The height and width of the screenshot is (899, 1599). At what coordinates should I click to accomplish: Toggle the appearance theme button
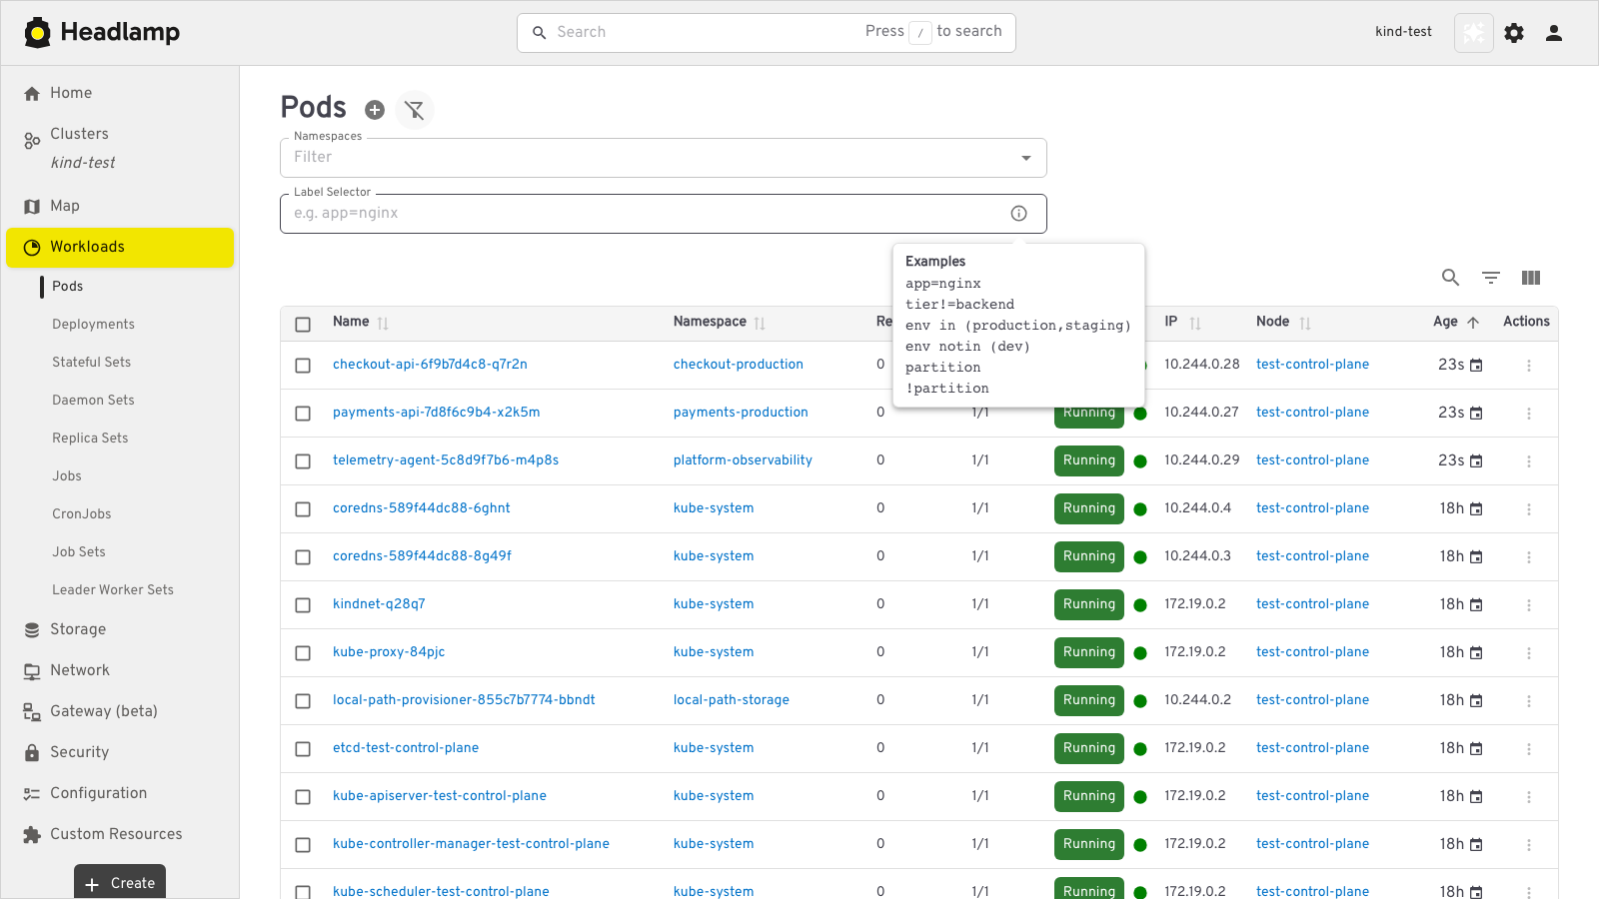click(x=1473, y=33)
